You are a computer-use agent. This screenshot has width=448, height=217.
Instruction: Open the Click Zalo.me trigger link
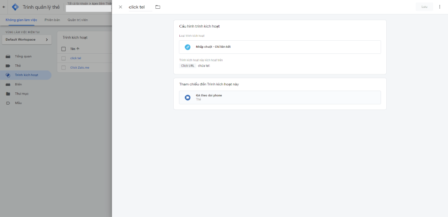[x=80, y=67]
